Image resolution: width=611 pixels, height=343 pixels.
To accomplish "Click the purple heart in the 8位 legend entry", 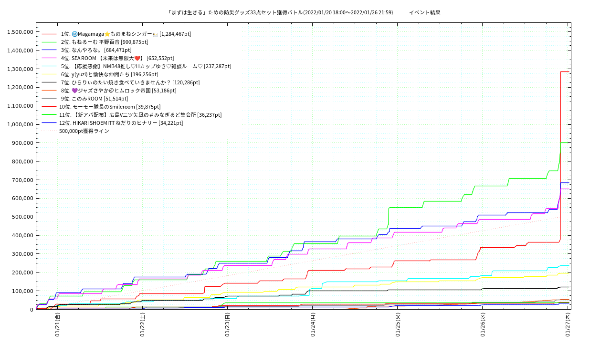I will [x=74, y=91].
